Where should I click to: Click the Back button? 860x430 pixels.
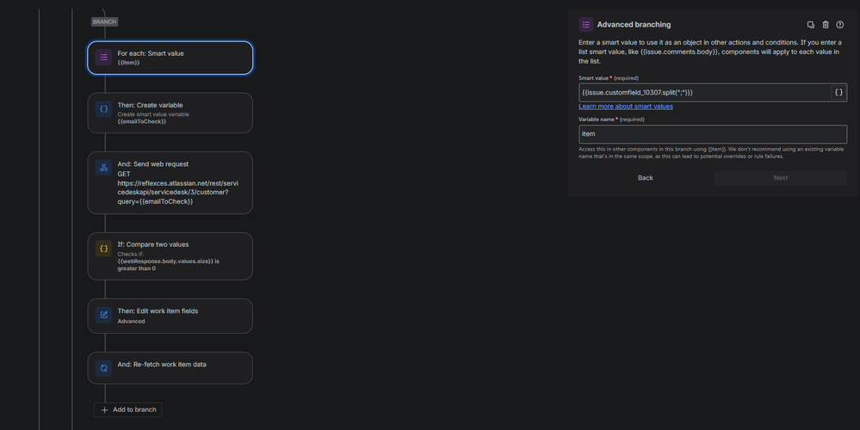tap(646, 177)
